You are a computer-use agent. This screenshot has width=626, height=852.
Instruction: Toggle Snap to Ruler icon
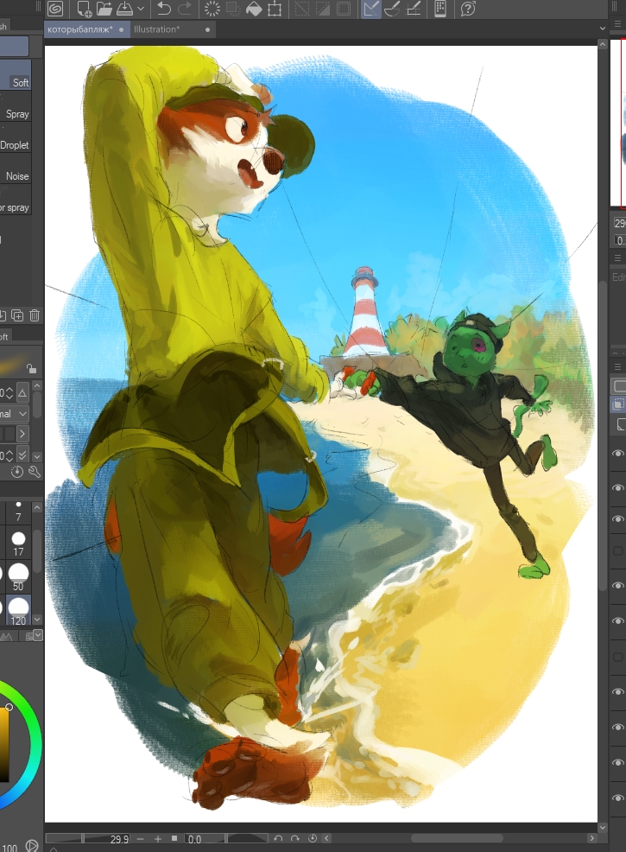point(371,9)
